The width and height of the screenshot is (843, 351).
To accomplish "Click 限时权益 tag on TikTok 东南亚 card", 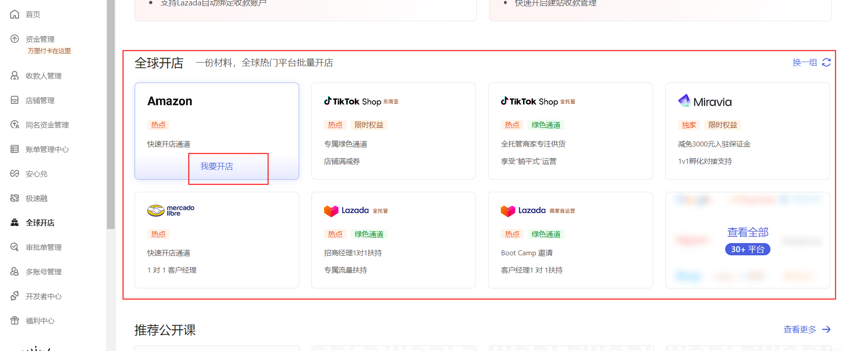I will [369, 125].
